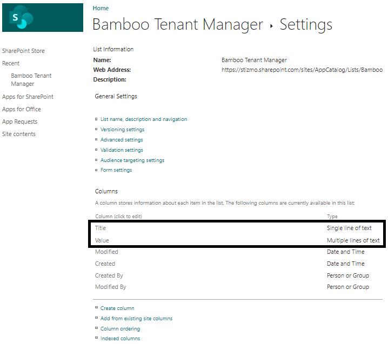The image size is (388, 344).
Task: Click the Modified column name
Action: [106, 252]
